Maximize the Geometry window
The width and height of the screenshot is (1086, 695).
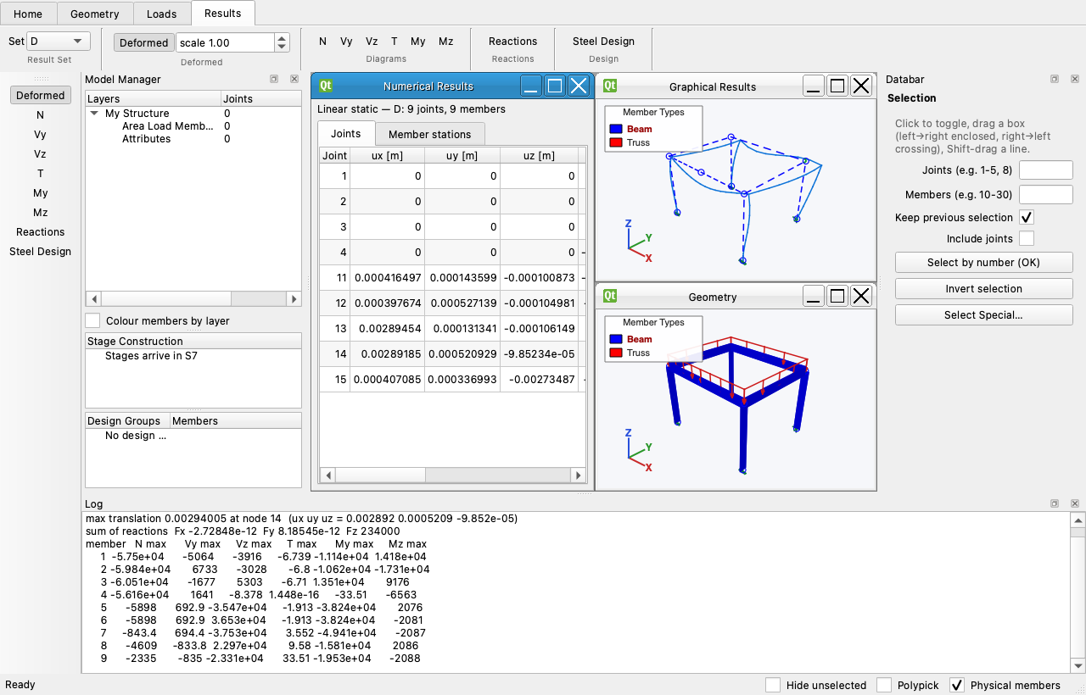pyautogui.click(x=837, y=296)
